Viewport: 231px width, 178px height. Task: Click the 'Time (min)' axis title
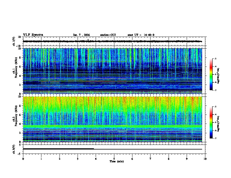coord(117,161)
